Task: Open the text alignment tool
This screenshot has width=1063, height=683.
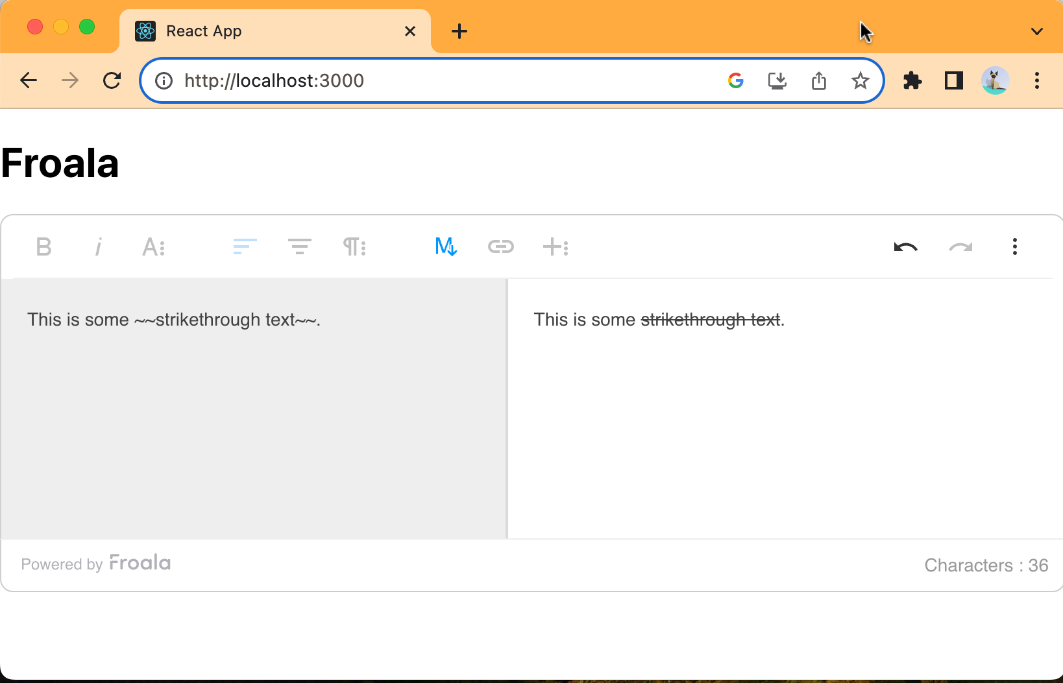Action: (245, 246)
